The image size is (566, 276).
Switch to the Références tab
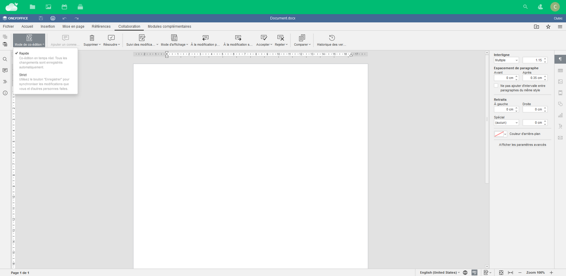(x=101, y=26)
